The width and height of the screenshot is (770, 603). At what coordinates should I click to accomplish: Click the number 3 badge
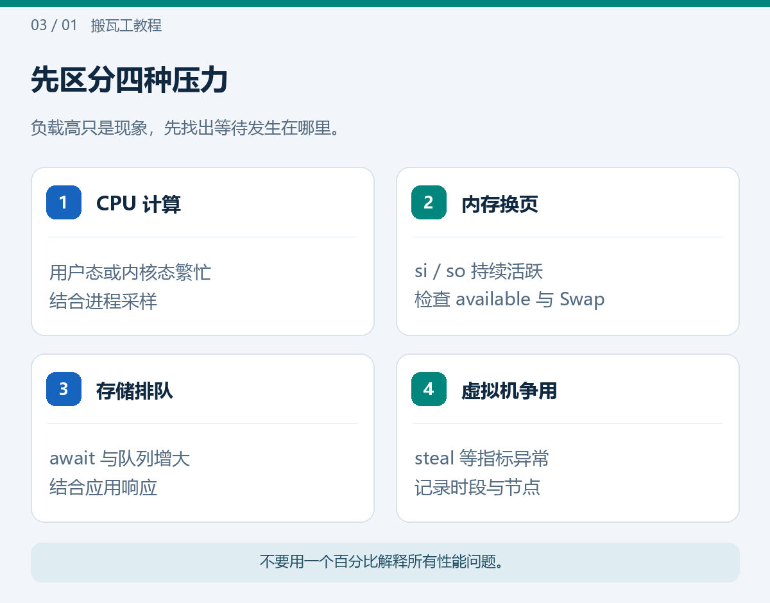click(x=64, y=389)
